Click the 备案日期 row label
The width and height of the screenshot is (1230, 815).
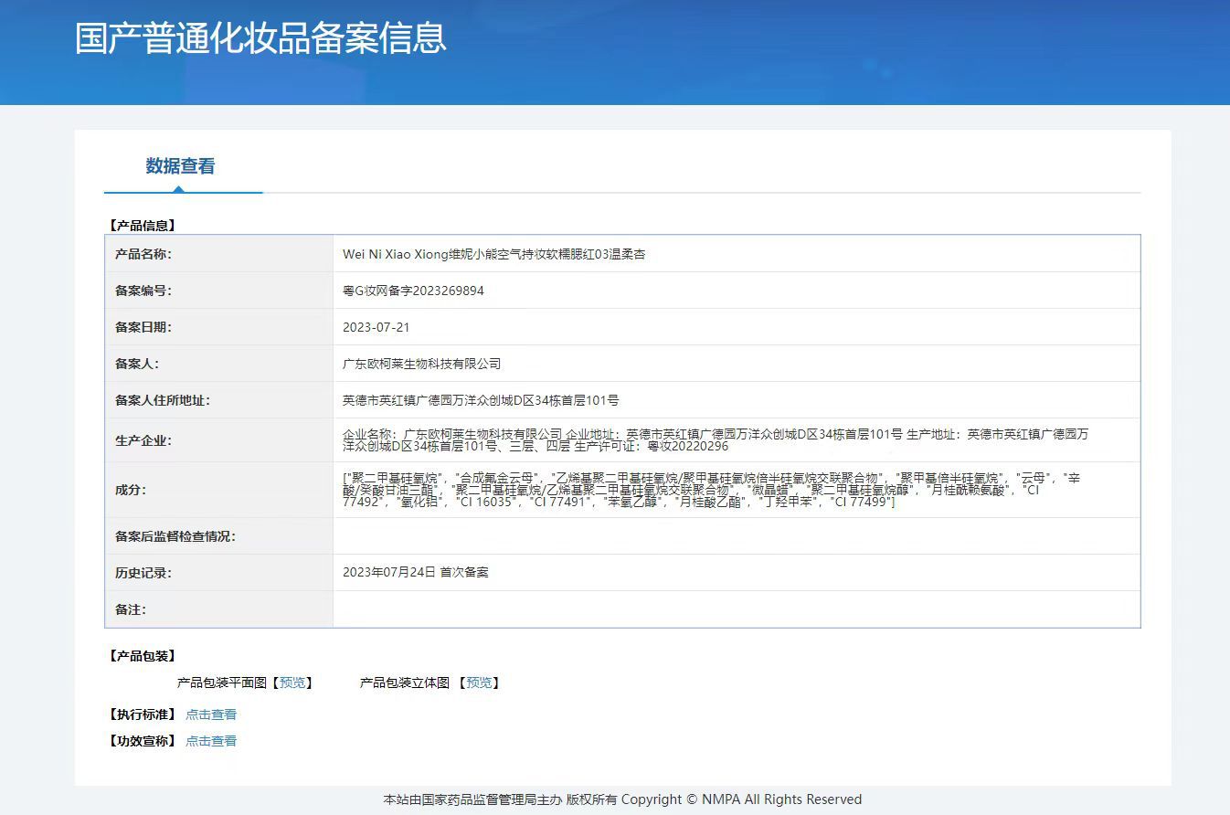tap(143, 327)
